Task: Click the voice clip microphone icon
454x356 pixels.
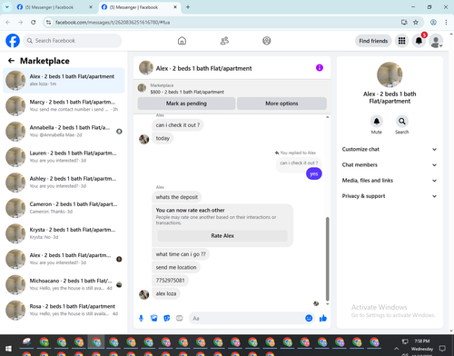Action: click(141, 318)
